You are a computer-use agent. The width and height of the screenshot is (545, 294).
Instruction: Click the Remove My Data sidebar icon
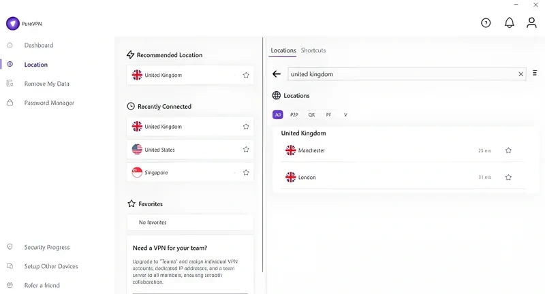point(10,83)
